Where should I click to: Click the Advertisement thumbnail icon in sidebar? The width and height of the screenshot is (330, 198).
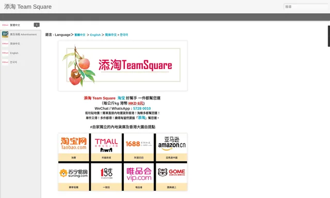[5, 35]
